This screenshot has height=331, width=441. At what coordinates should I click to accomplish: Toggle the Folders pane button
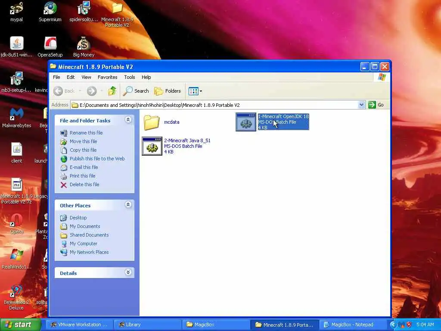168,91
